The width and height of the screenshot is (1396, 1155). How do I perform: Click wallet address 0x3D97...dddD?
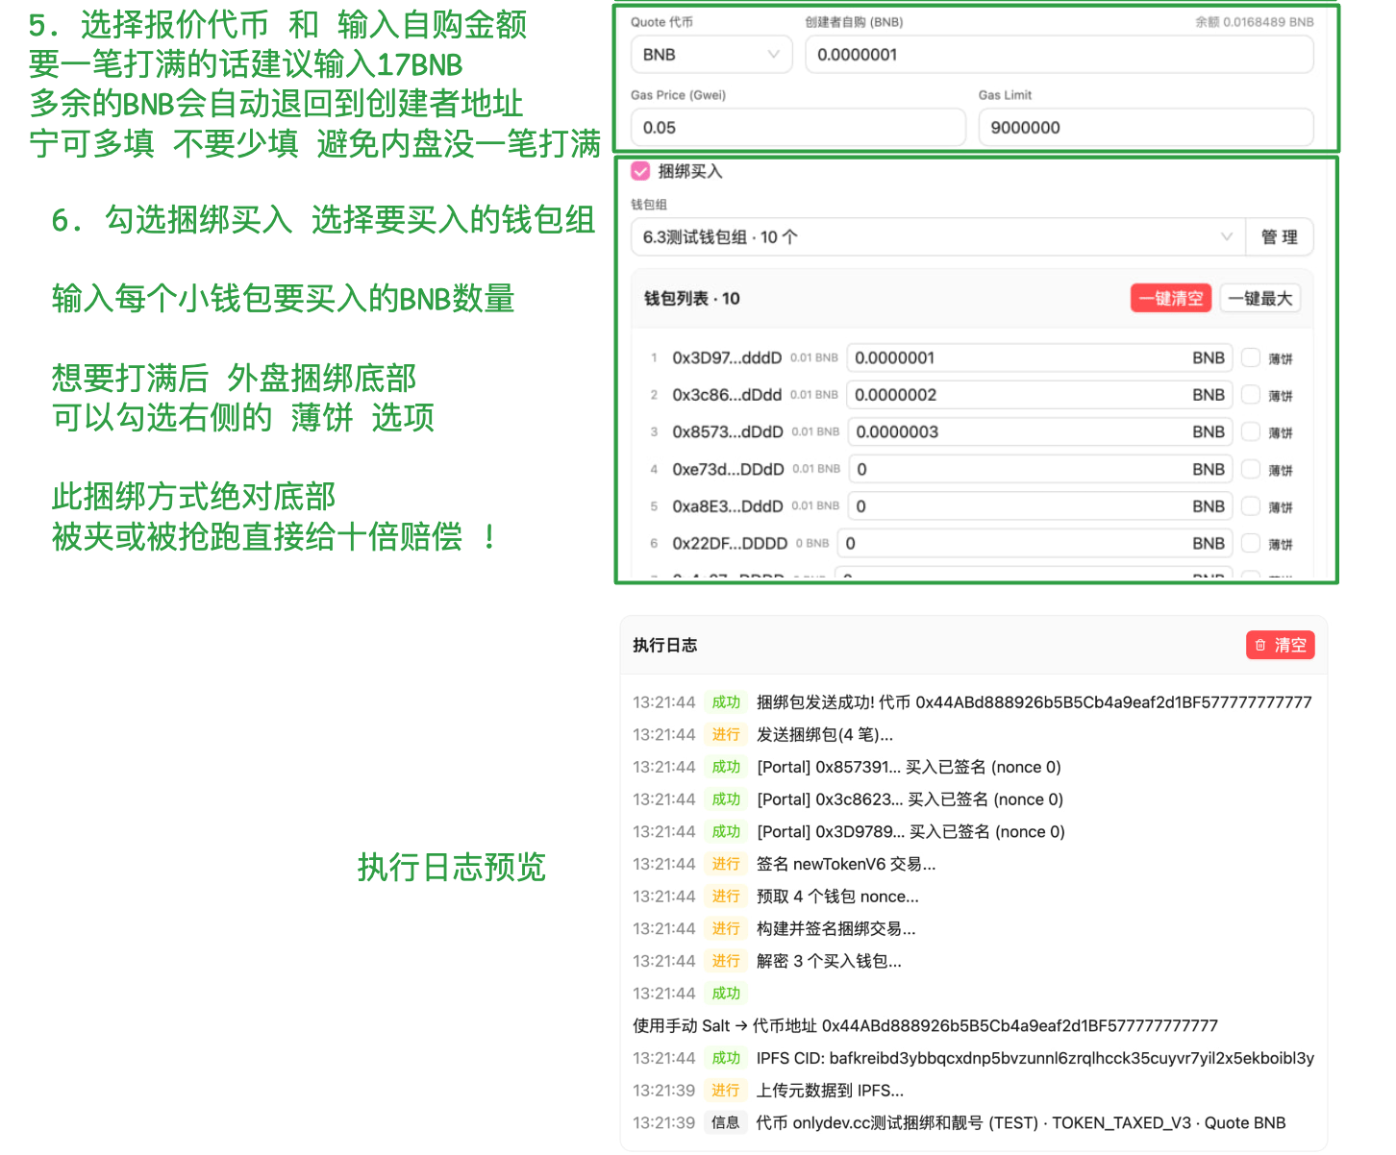click(727, 358)
